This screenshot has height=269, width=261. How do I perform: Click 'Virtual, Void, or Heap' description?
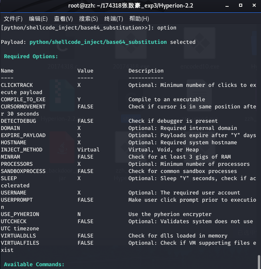[x=164, y=150]
